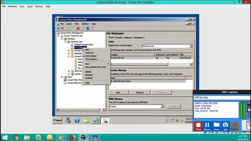Choose Delete from the context menu

coord(88,72)
